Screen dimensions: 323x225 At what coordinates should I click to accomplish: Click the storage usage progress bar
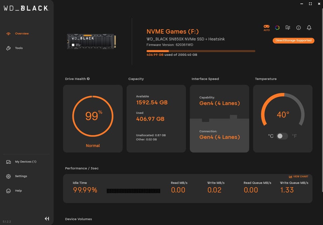click(201, 51)
